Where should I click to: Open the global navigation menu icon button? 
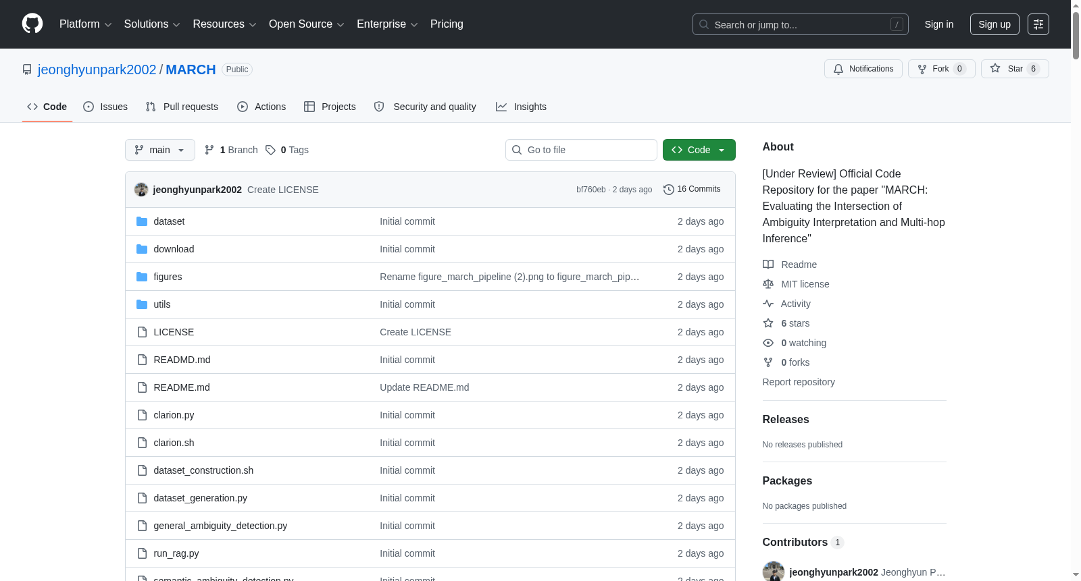click(1038, 24)
